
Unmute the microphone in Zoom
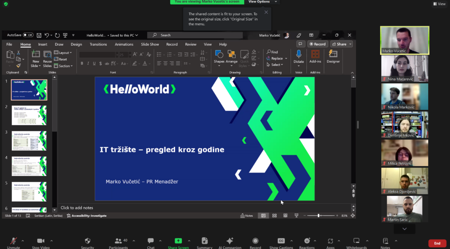tap(13, 241)
